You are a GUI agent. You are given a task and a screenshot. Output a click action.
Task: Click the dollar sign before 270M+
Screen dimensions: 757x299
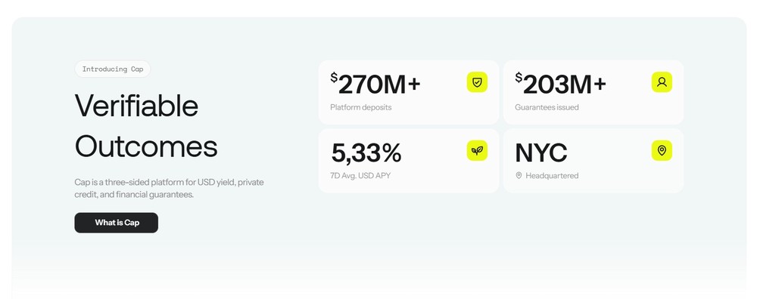(x=334, y=78)
